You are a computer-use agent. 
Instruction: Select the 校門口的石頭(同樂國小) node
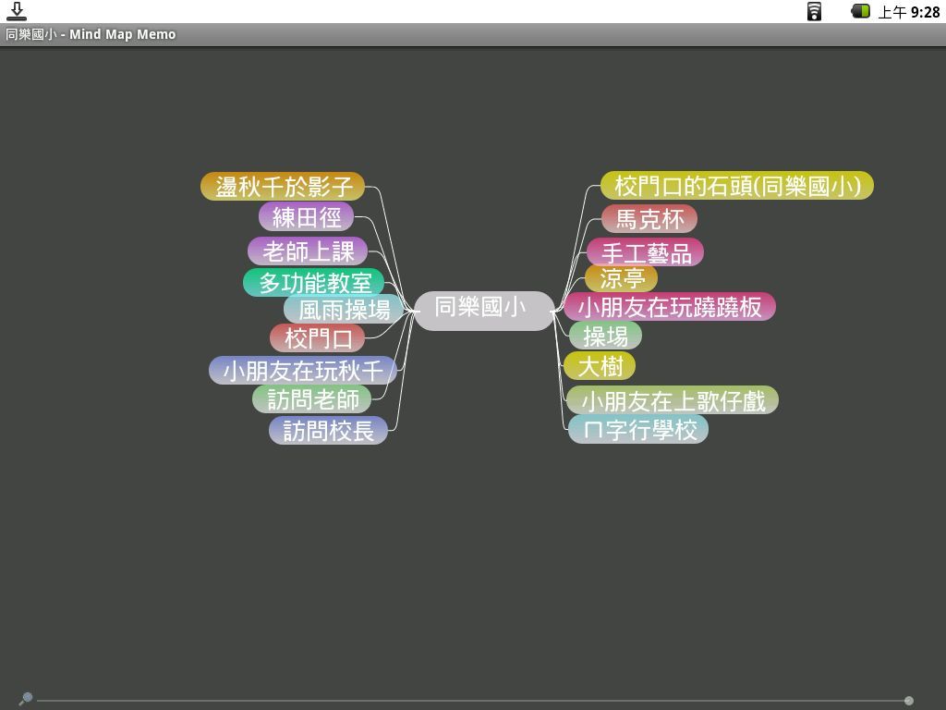click(736, 186)
